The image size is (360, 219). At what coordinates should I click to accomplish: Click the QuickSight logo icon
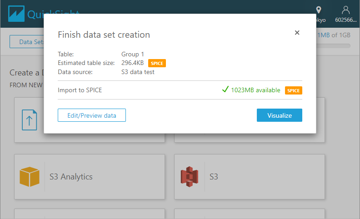tap(17, 14)
